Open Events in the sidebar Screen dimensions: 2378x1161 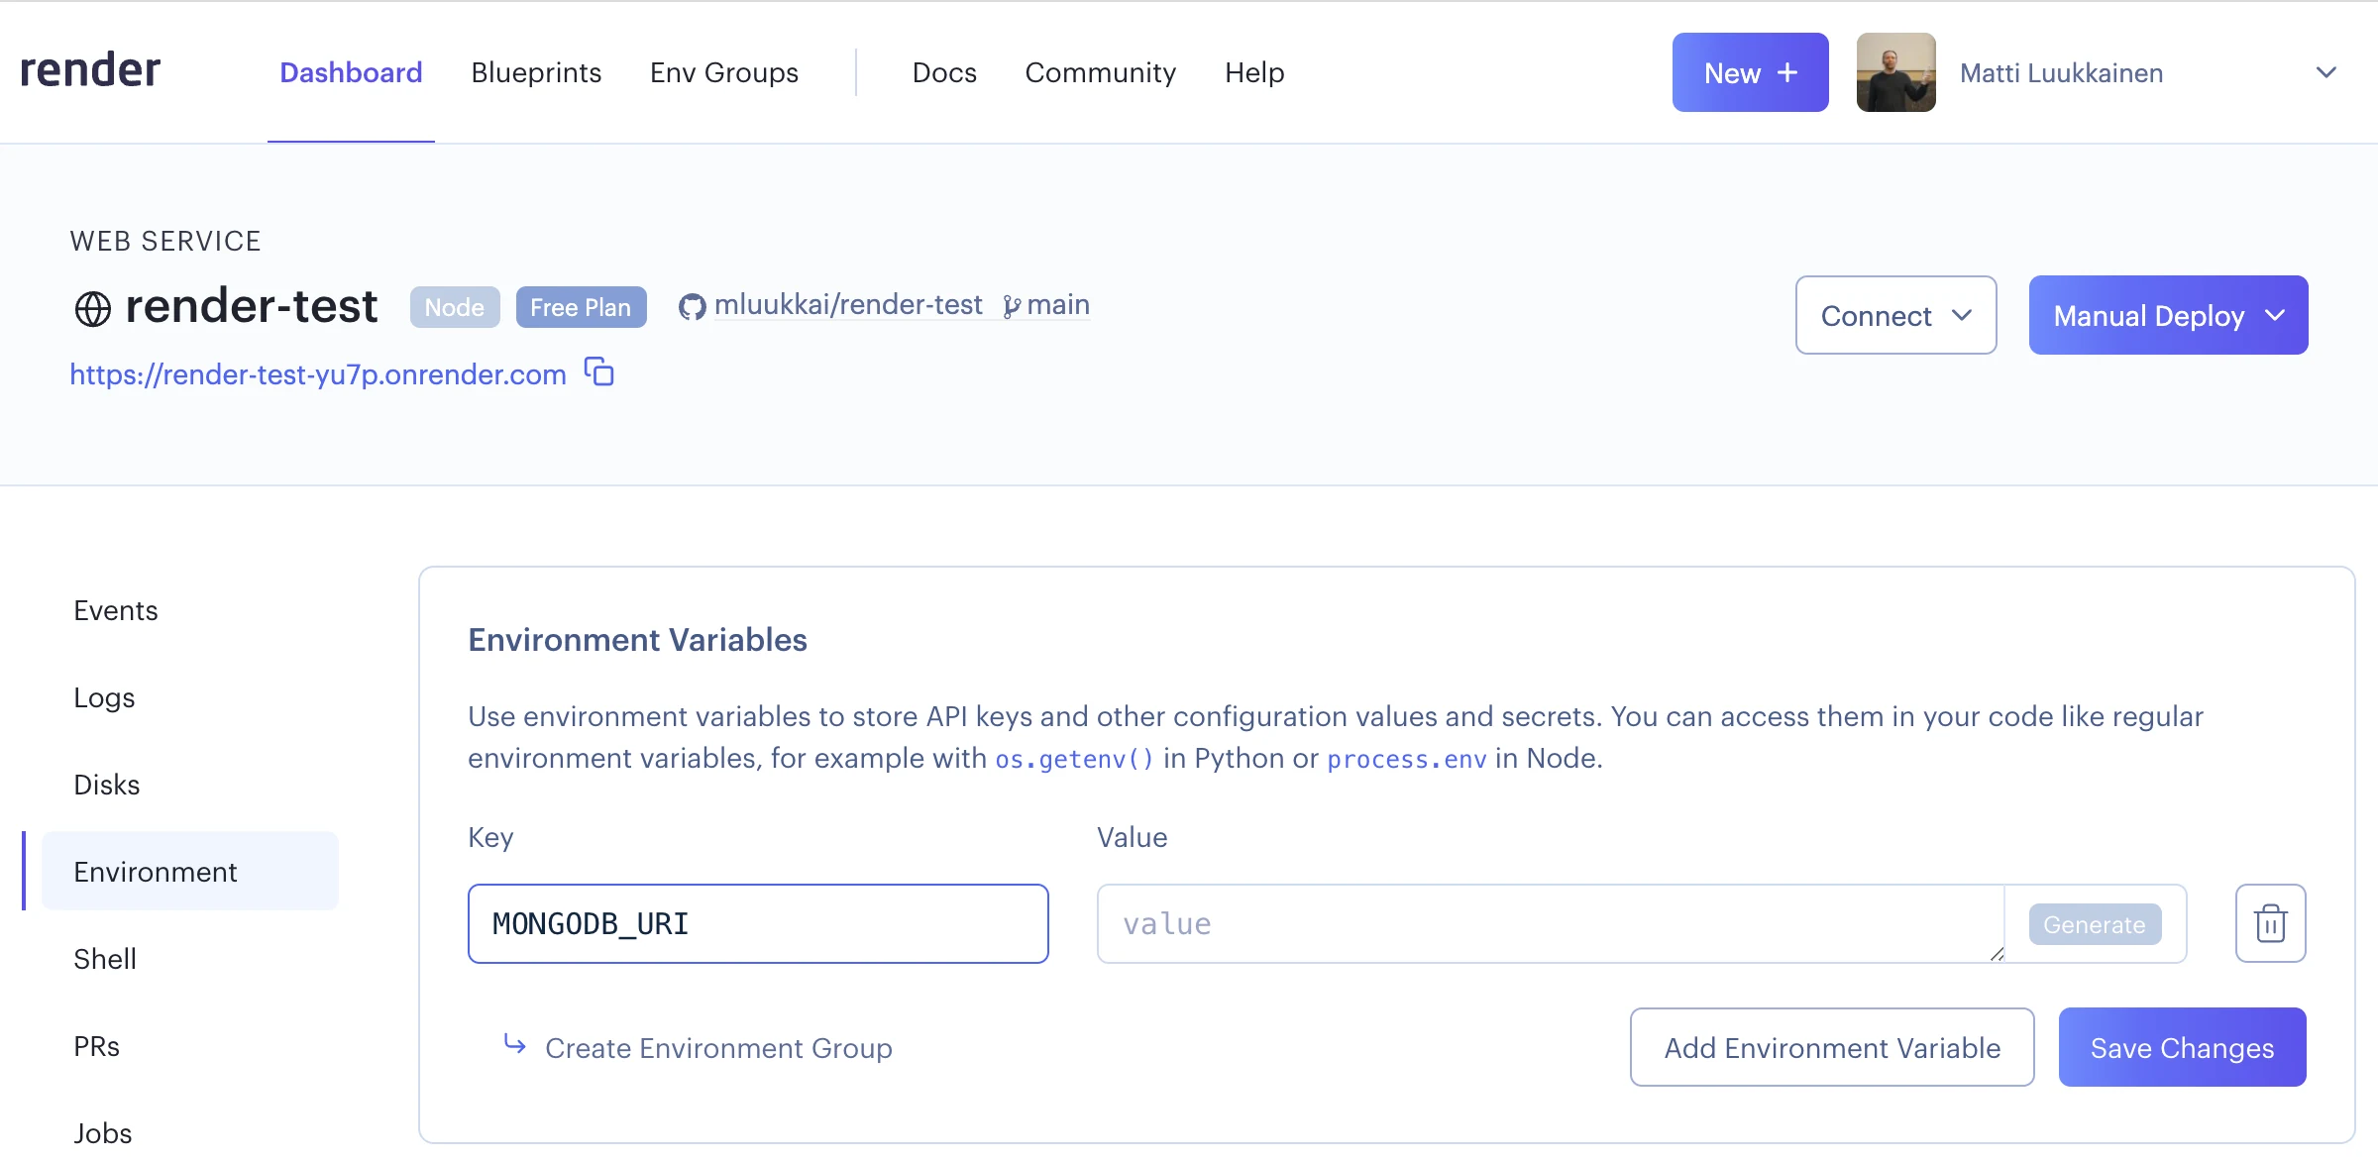(x=116, y=610)
